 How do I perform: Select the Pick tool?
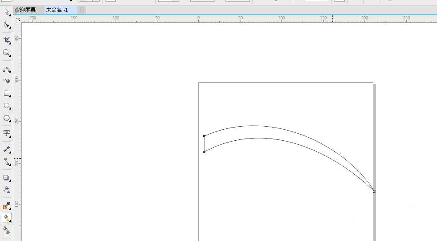click(7, 11)
